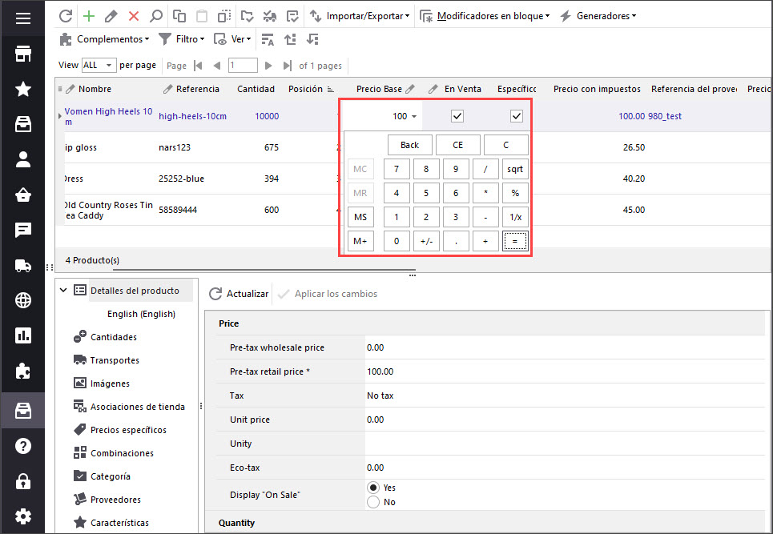
Task: Open customers person icon in sidebar
Action: [x=22, y=159]
